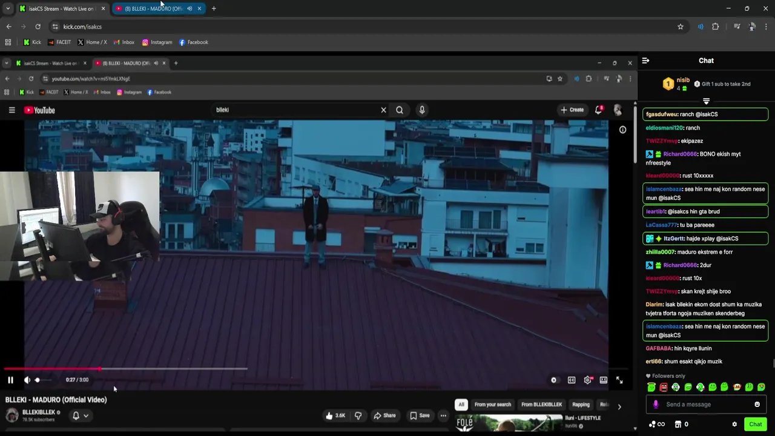The width and height of the screenshot is (775, 436).
Task: Click the blue sound-wave extension icon
Action: point(701,27)
